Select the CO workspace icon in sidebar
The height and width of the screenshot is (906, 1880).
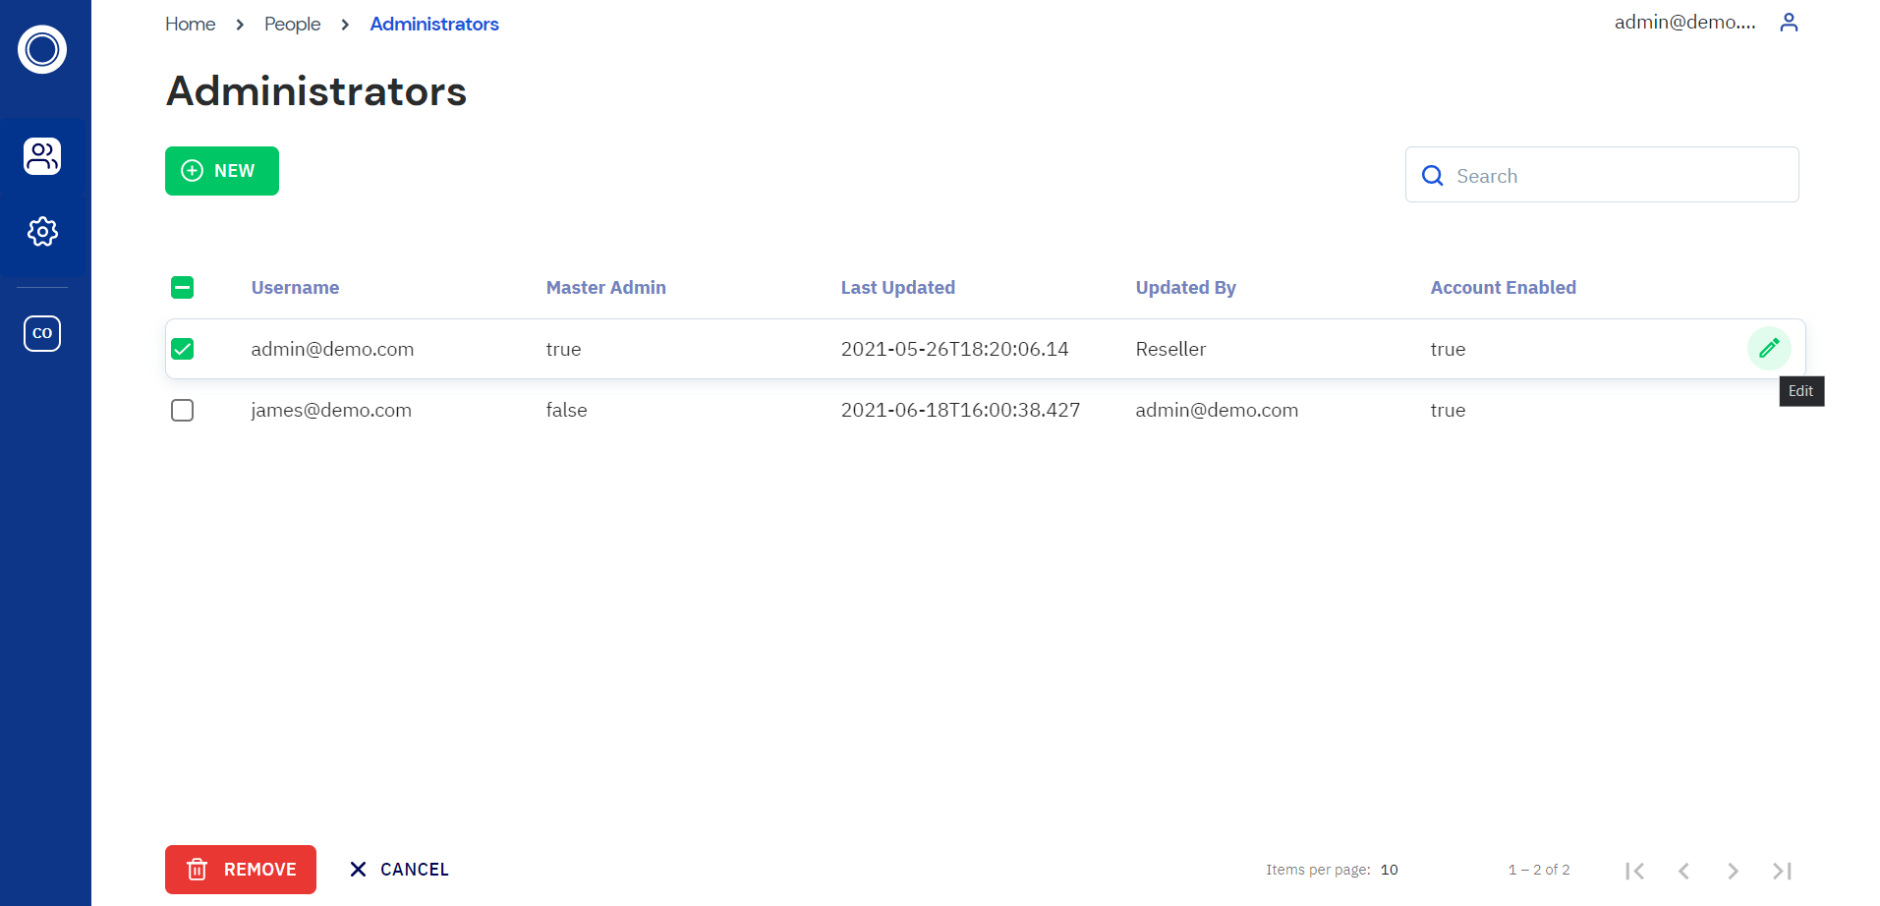pyautogui.click(x=42, y=333)
